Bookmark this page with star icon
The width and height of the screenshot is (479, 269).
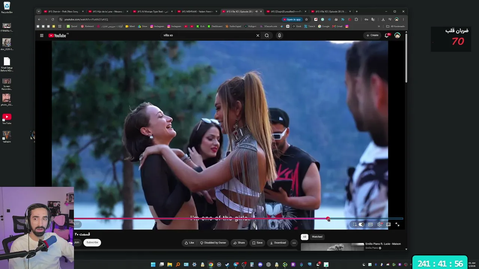[x=306, y=19]
